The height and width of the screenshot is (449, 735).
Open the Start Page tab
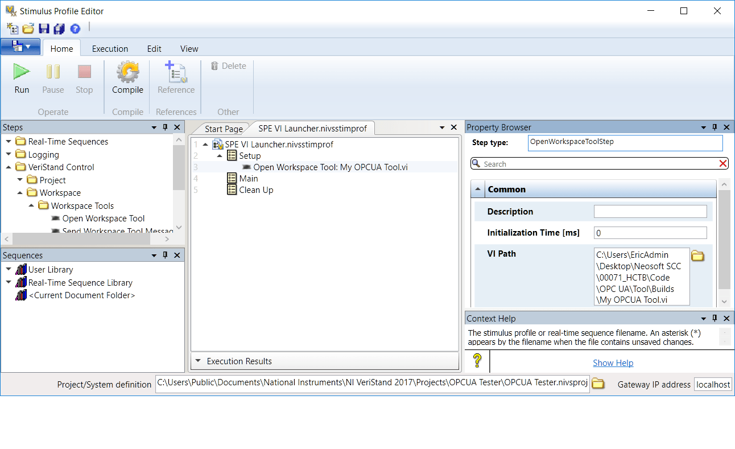pos(225,128)
